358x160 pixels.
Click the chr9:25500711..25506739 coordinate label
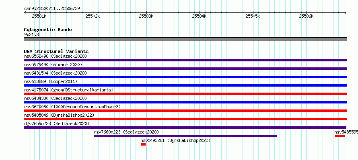coord(52,9)
